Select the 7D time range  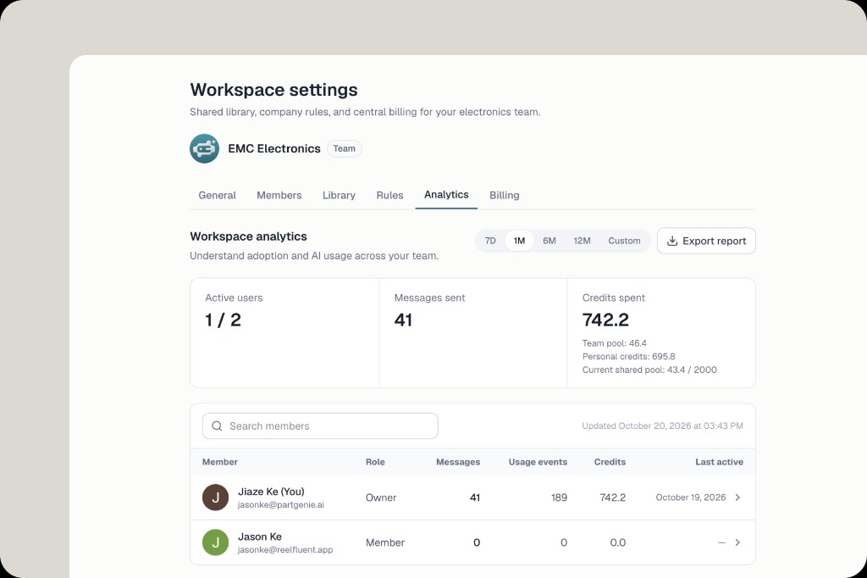490,241
